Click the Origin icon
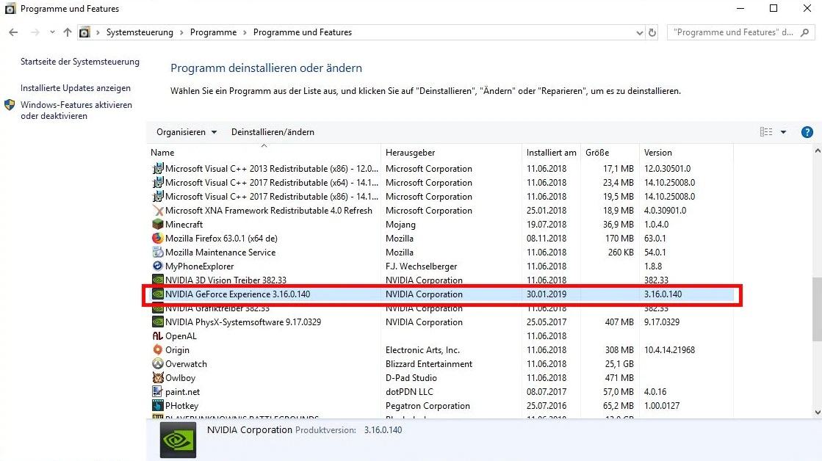 click(157, 350)
